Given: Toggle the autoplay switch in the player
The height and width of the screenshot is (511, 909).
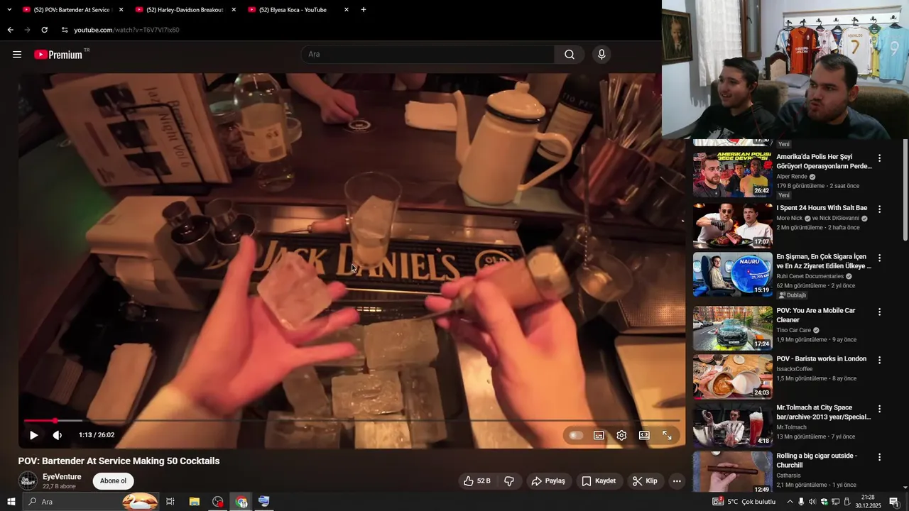Looking at the screenshot, I should point(576,435).
